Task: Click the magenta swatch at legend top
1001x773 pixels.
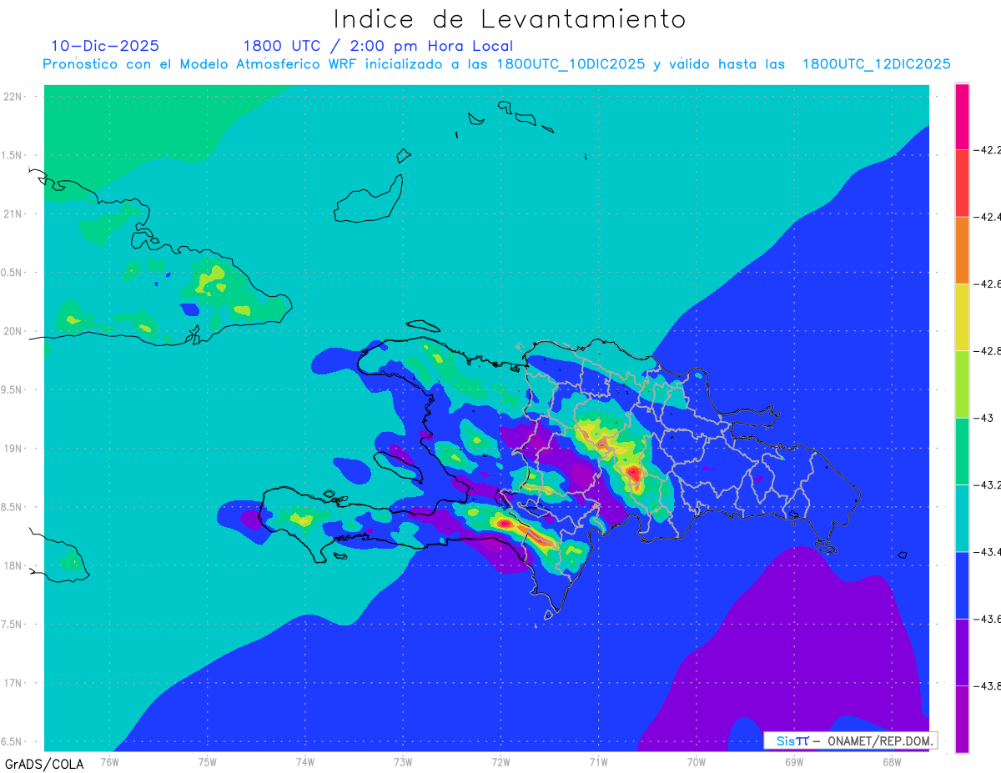Action: (x=962, y=116)
